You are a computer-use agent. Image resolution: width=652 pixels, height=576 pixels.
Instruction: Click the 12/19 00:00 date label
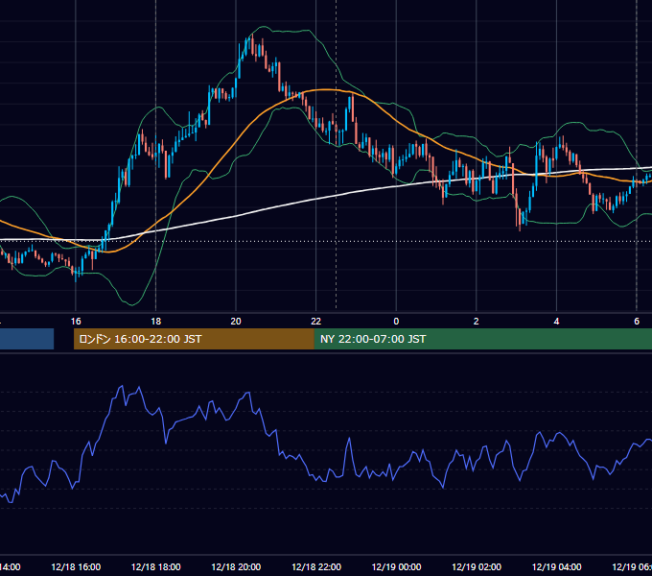[x=396, y=566]
